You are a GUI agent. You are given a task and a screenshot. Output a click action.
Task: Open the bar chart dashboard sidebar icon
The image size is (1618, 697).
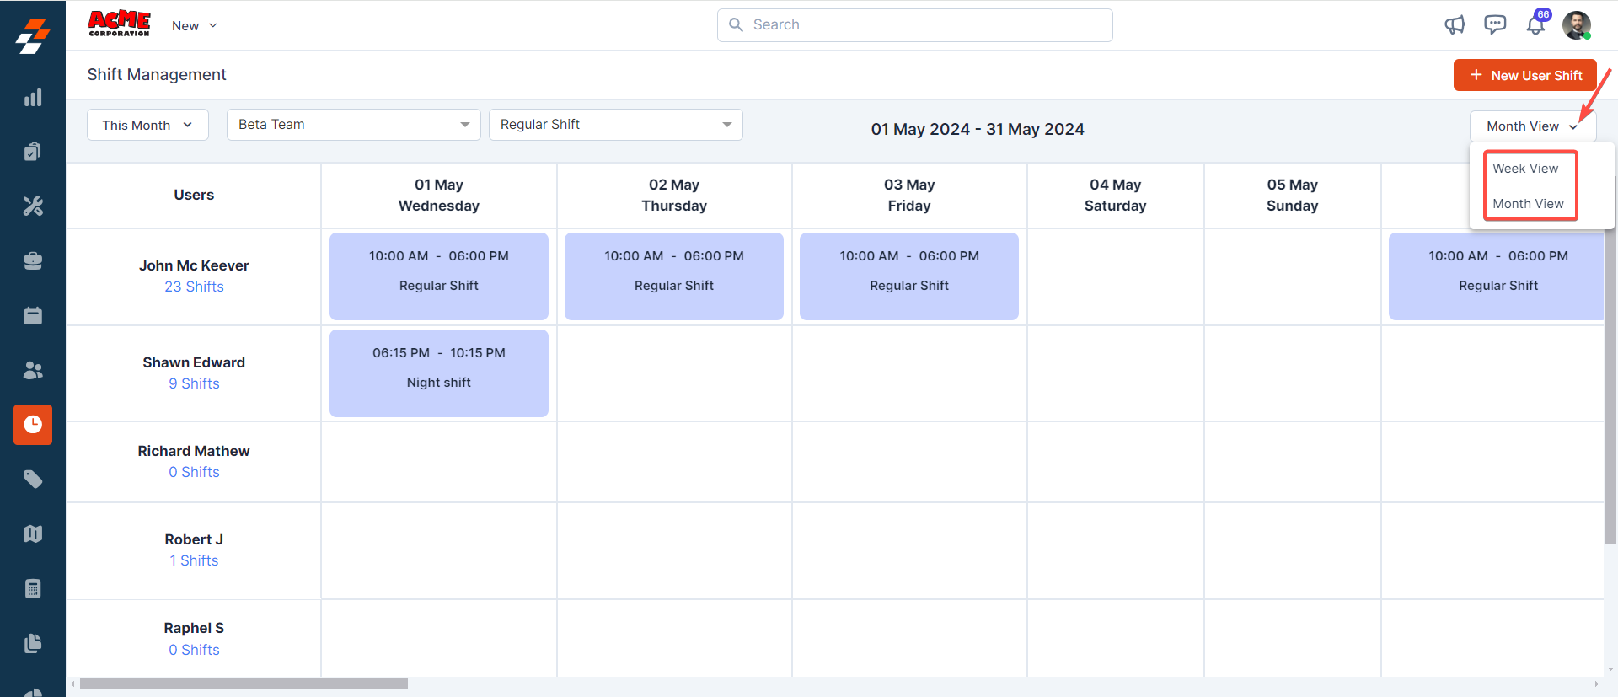point(33,98)
